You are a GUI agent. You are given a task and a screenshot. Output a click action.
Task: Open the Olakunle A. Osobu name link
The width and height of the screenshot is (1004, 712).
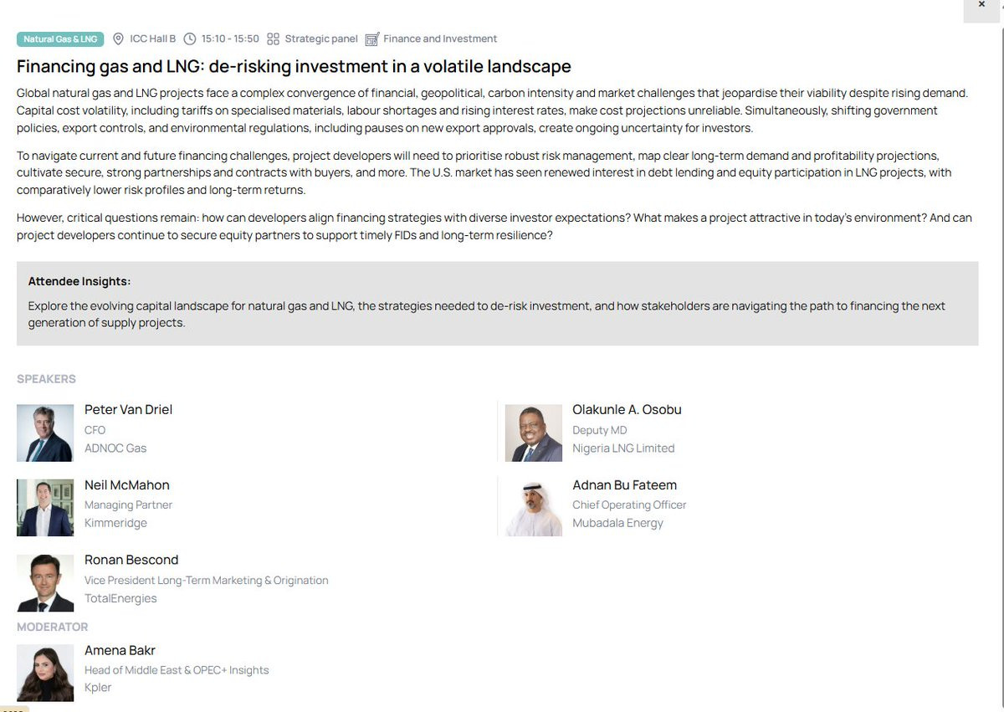(x=627, y=410)
